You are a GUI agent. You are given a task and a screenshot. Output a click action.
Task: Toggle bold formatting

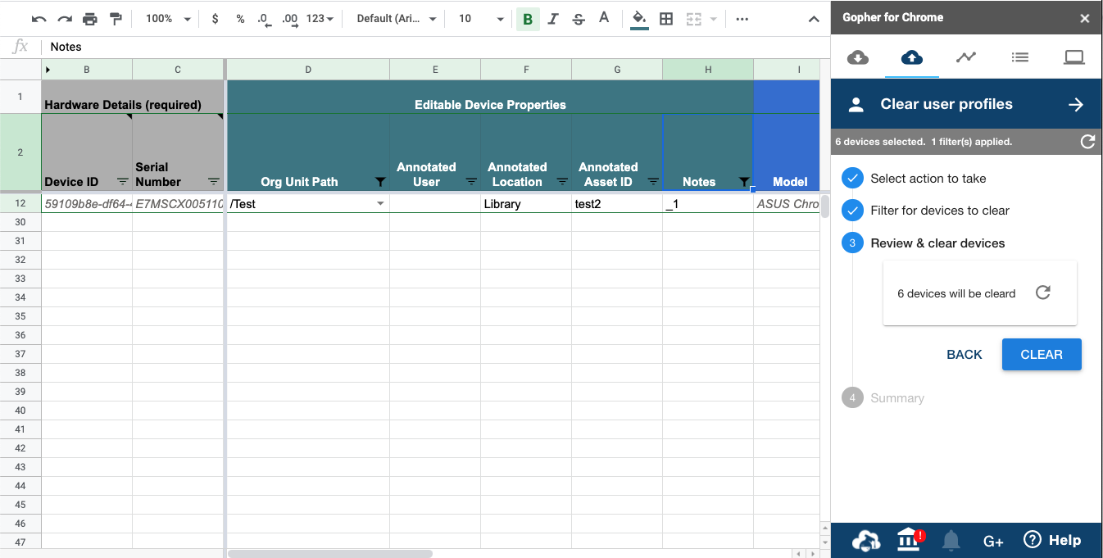click(x=528, y=19)
